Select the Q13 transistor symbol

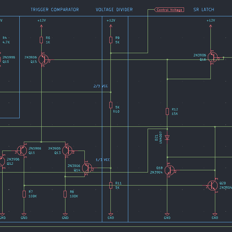point(67,151)
